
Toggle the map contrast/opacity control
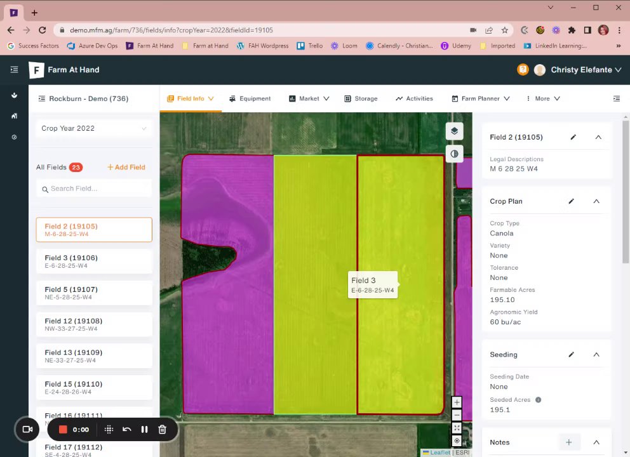pyautogui.click(x=455, y=154)
